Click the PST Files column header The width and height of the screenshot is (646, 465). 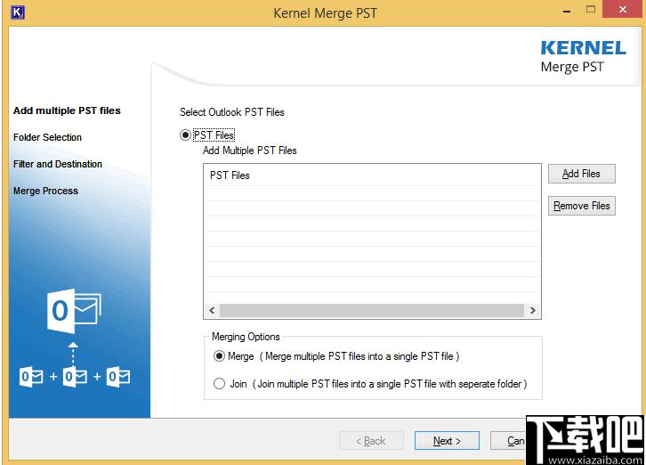pyautogui.click(x=373, y=175)
